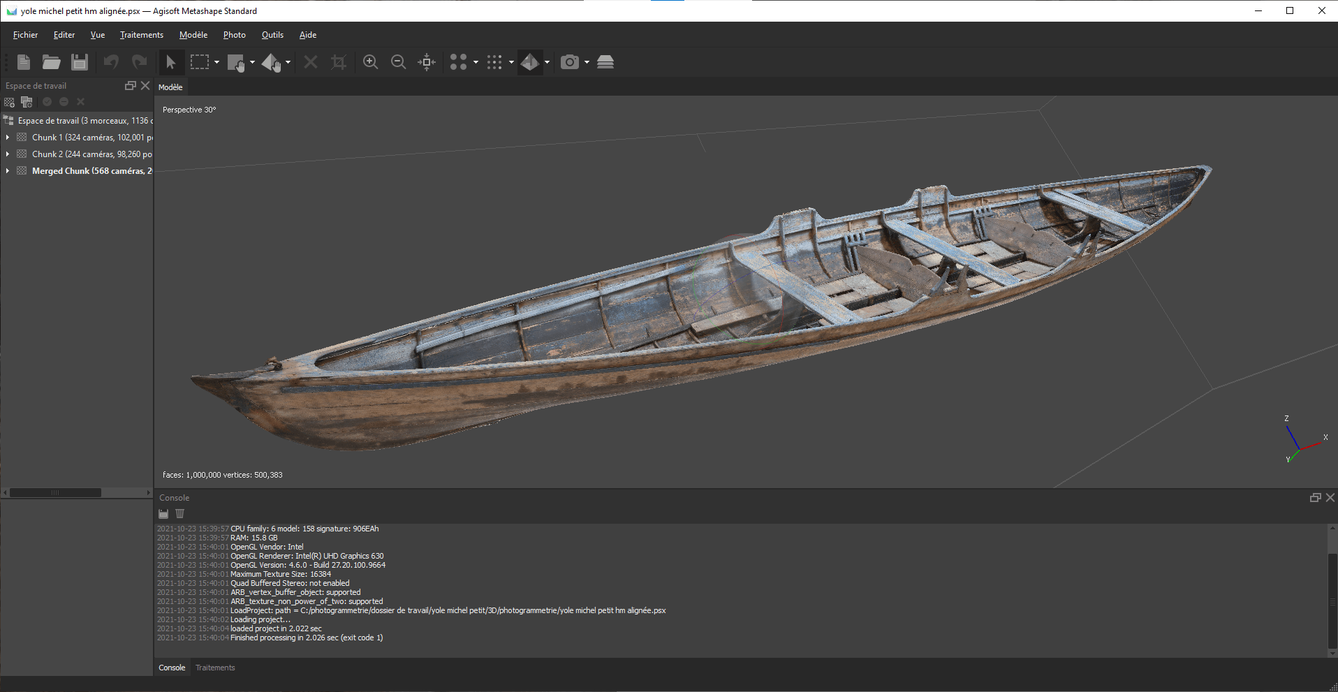Open the Modèle menu
The height and width of the screenshot is (692, 1338).
193,35
